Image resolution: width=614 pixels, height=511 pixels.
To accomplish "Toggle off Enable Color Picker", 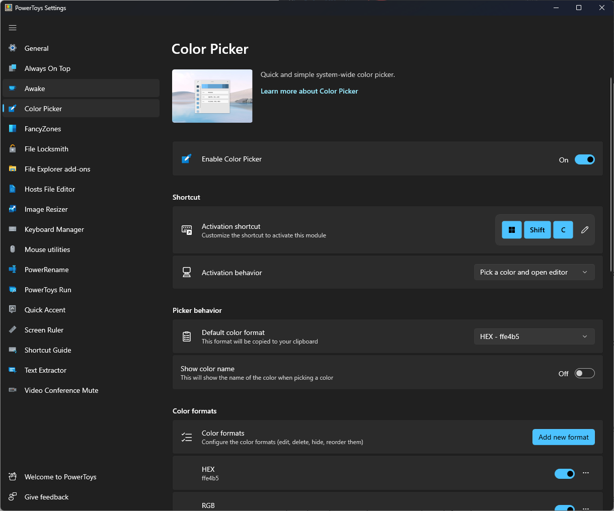I will coord(584,159).
